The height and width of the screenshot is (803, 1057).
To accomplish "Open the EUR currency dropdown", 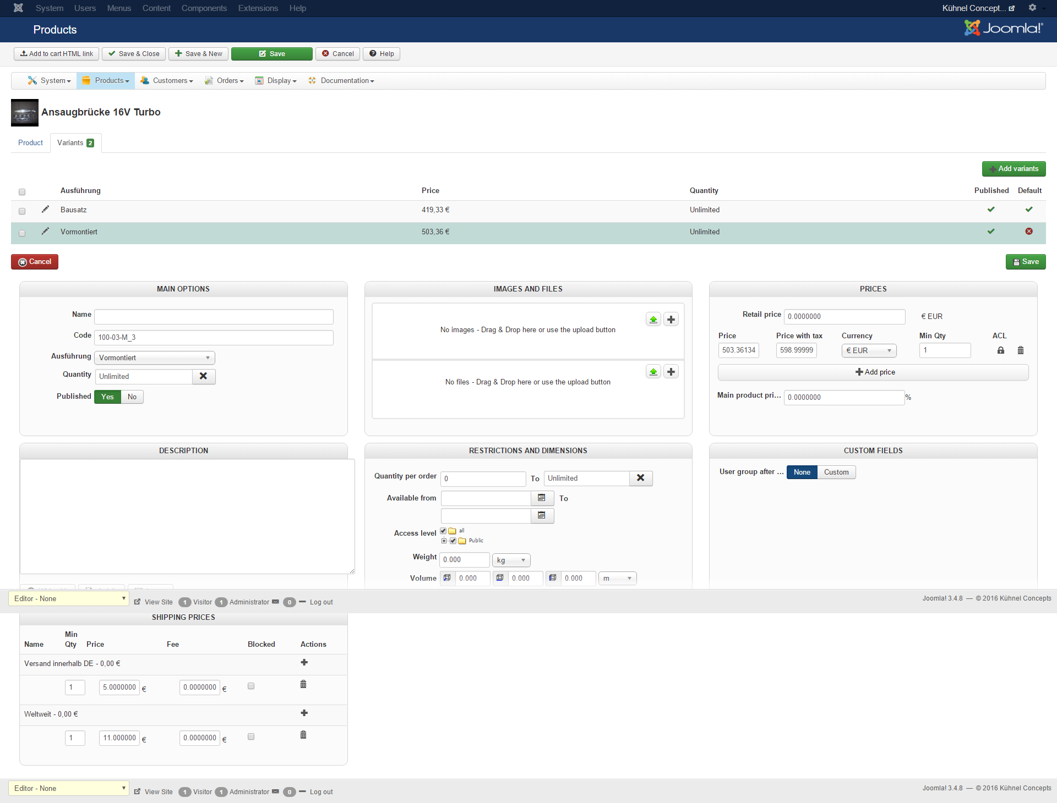I will pyautogui.click(x=868, y=350).
